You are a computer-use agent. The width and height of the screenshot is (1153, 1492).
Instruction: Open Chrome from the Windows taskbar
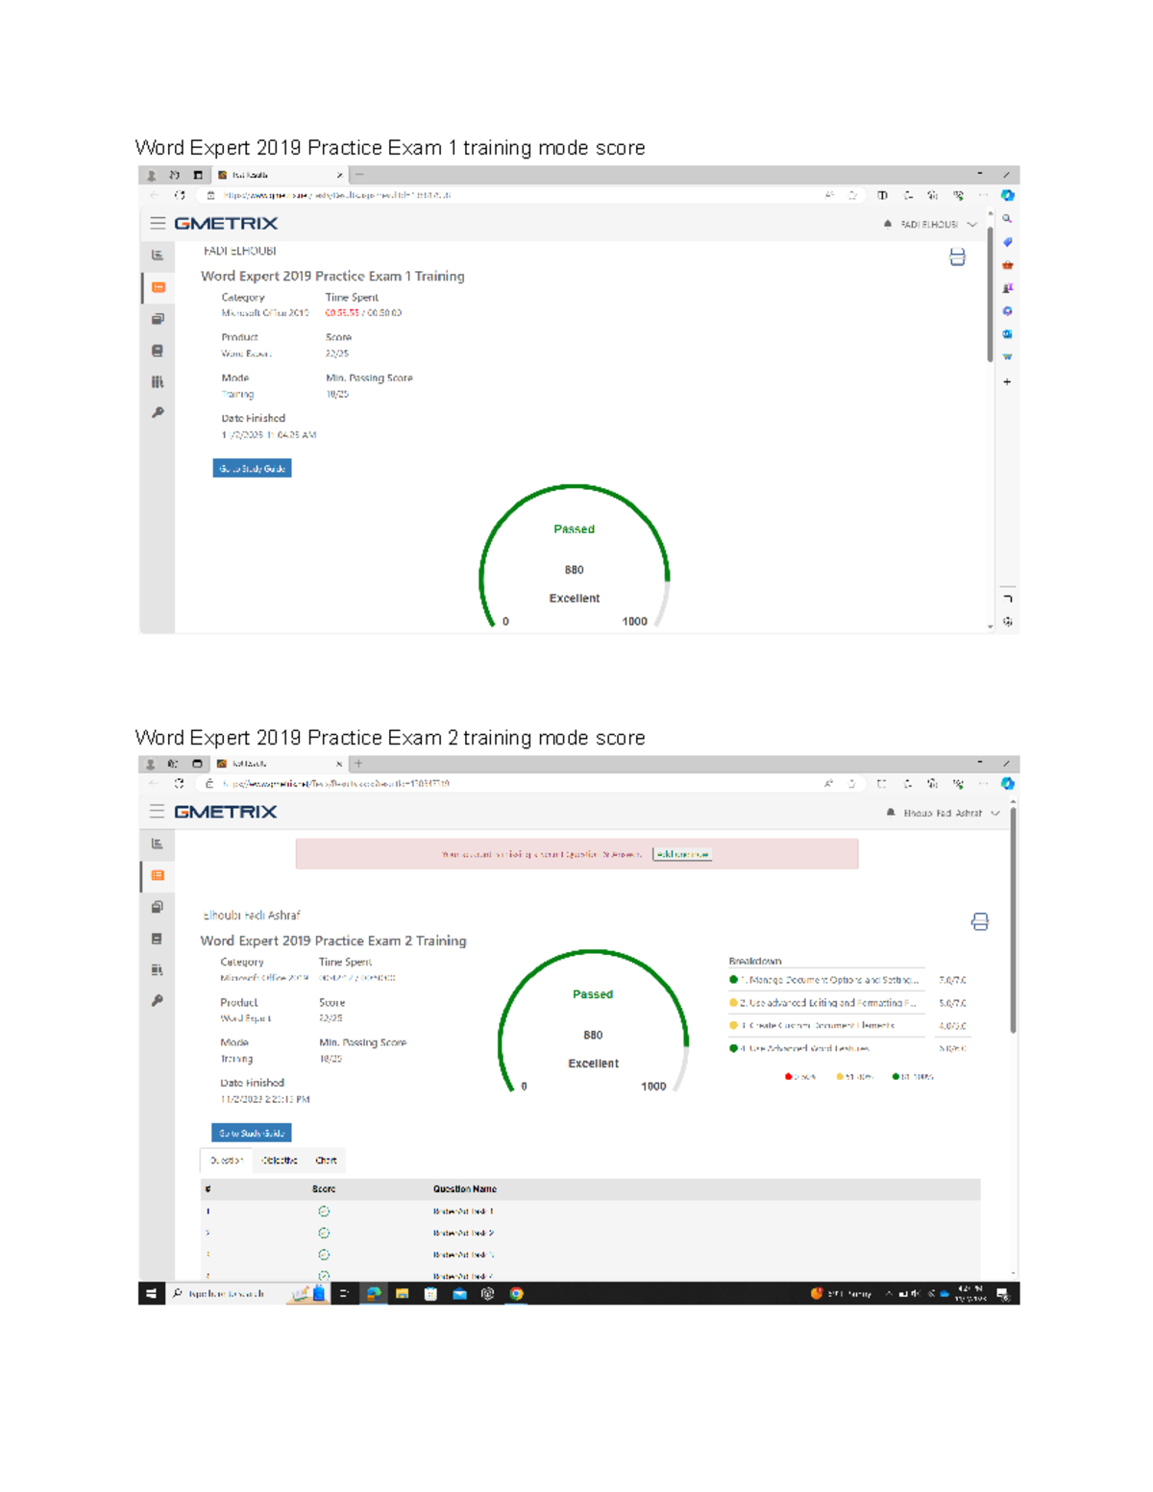tap(516, 1294)
